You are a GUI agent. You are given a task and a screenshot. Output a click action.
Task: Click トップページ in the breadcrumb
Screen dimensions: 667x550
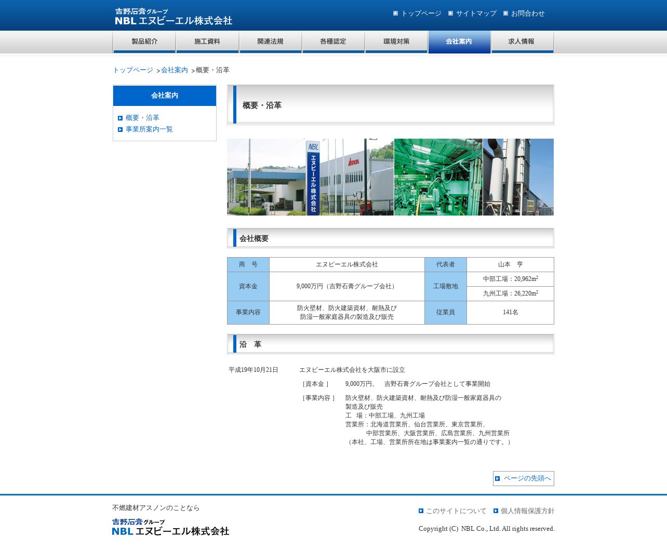133,70
